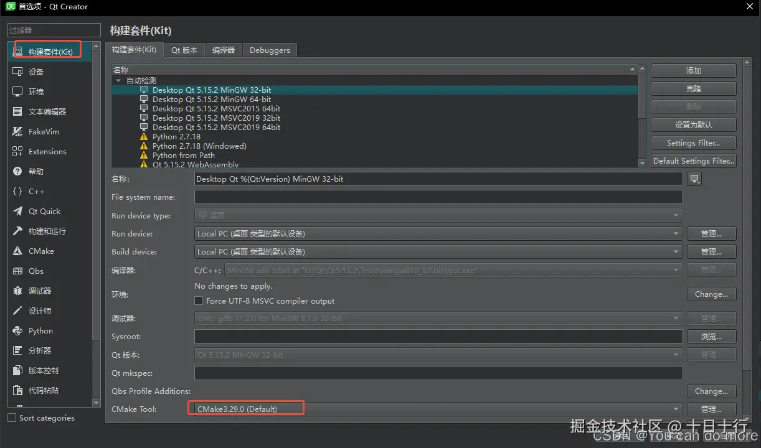This screenshot has height=448, width=761.
Task: Click 管理... next to CMake Tool
Action: coord(712,409)
